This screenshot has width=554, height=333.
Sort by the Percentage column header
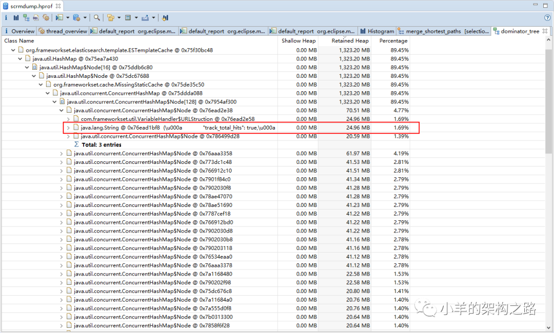pyautogui.click(x=391, y=40)
